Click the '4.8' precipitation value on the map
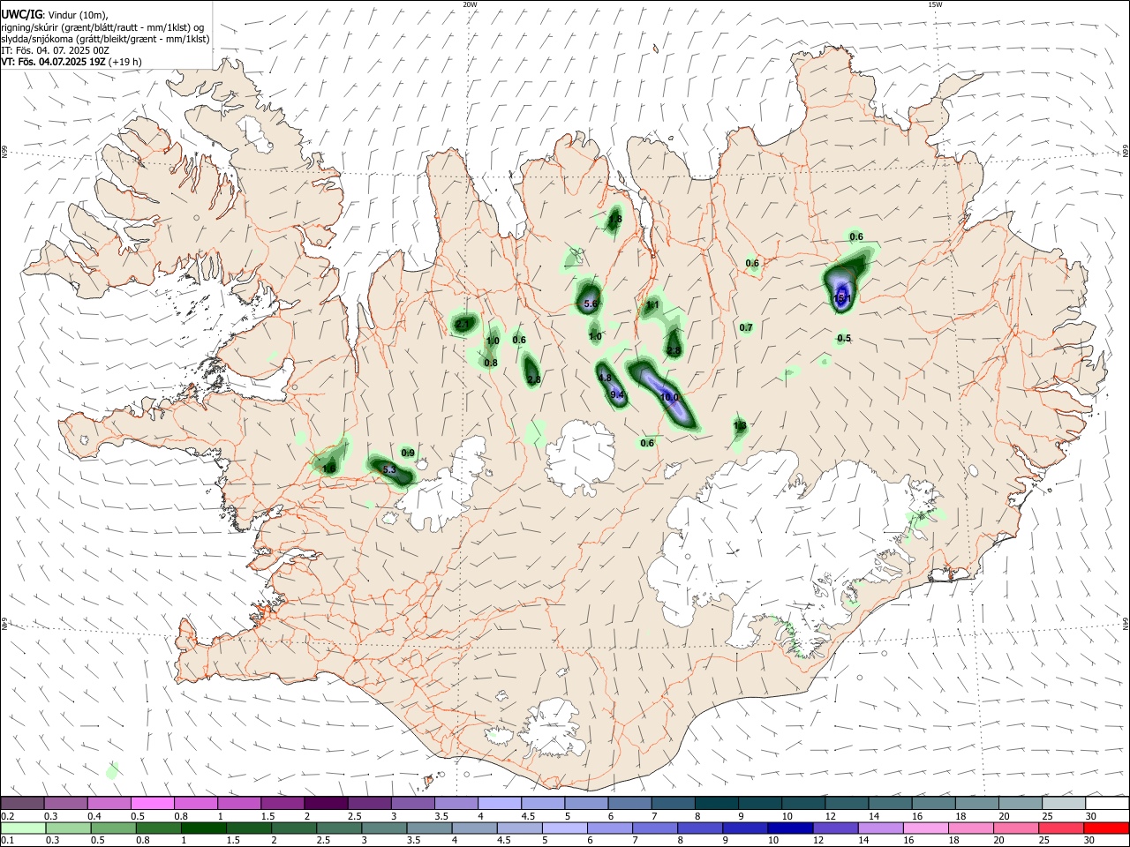The width and height of the screenshot is (1130, 847). 605,378
